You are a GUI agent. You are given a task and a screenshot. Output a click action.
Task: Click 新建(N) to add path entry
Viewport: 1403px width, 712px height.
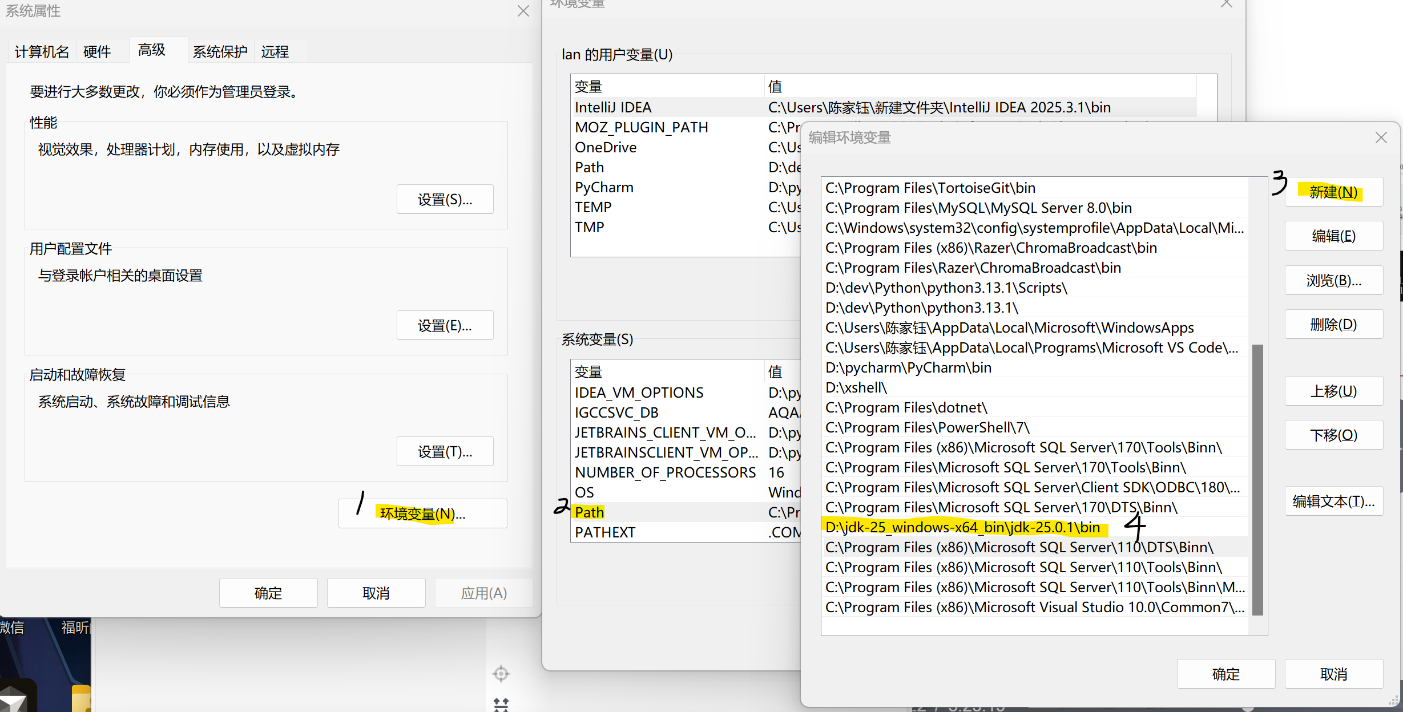pyautogui.click(x=1333, y=192)
